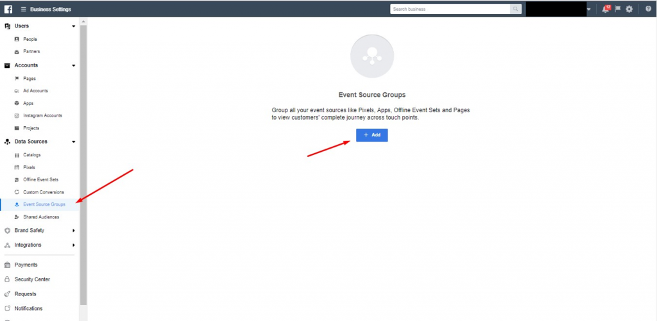Click the Custom Conversions circular icon
Screen dimensions: 657x321
(x=17, y=192)
